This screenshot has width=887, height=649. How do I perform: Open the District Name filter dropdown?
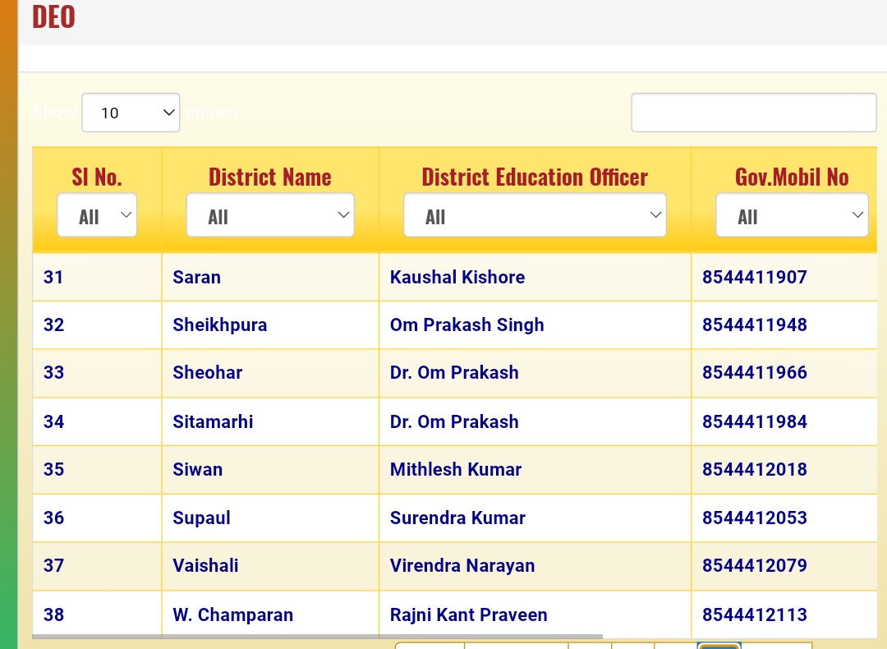(x=270, y=214)
